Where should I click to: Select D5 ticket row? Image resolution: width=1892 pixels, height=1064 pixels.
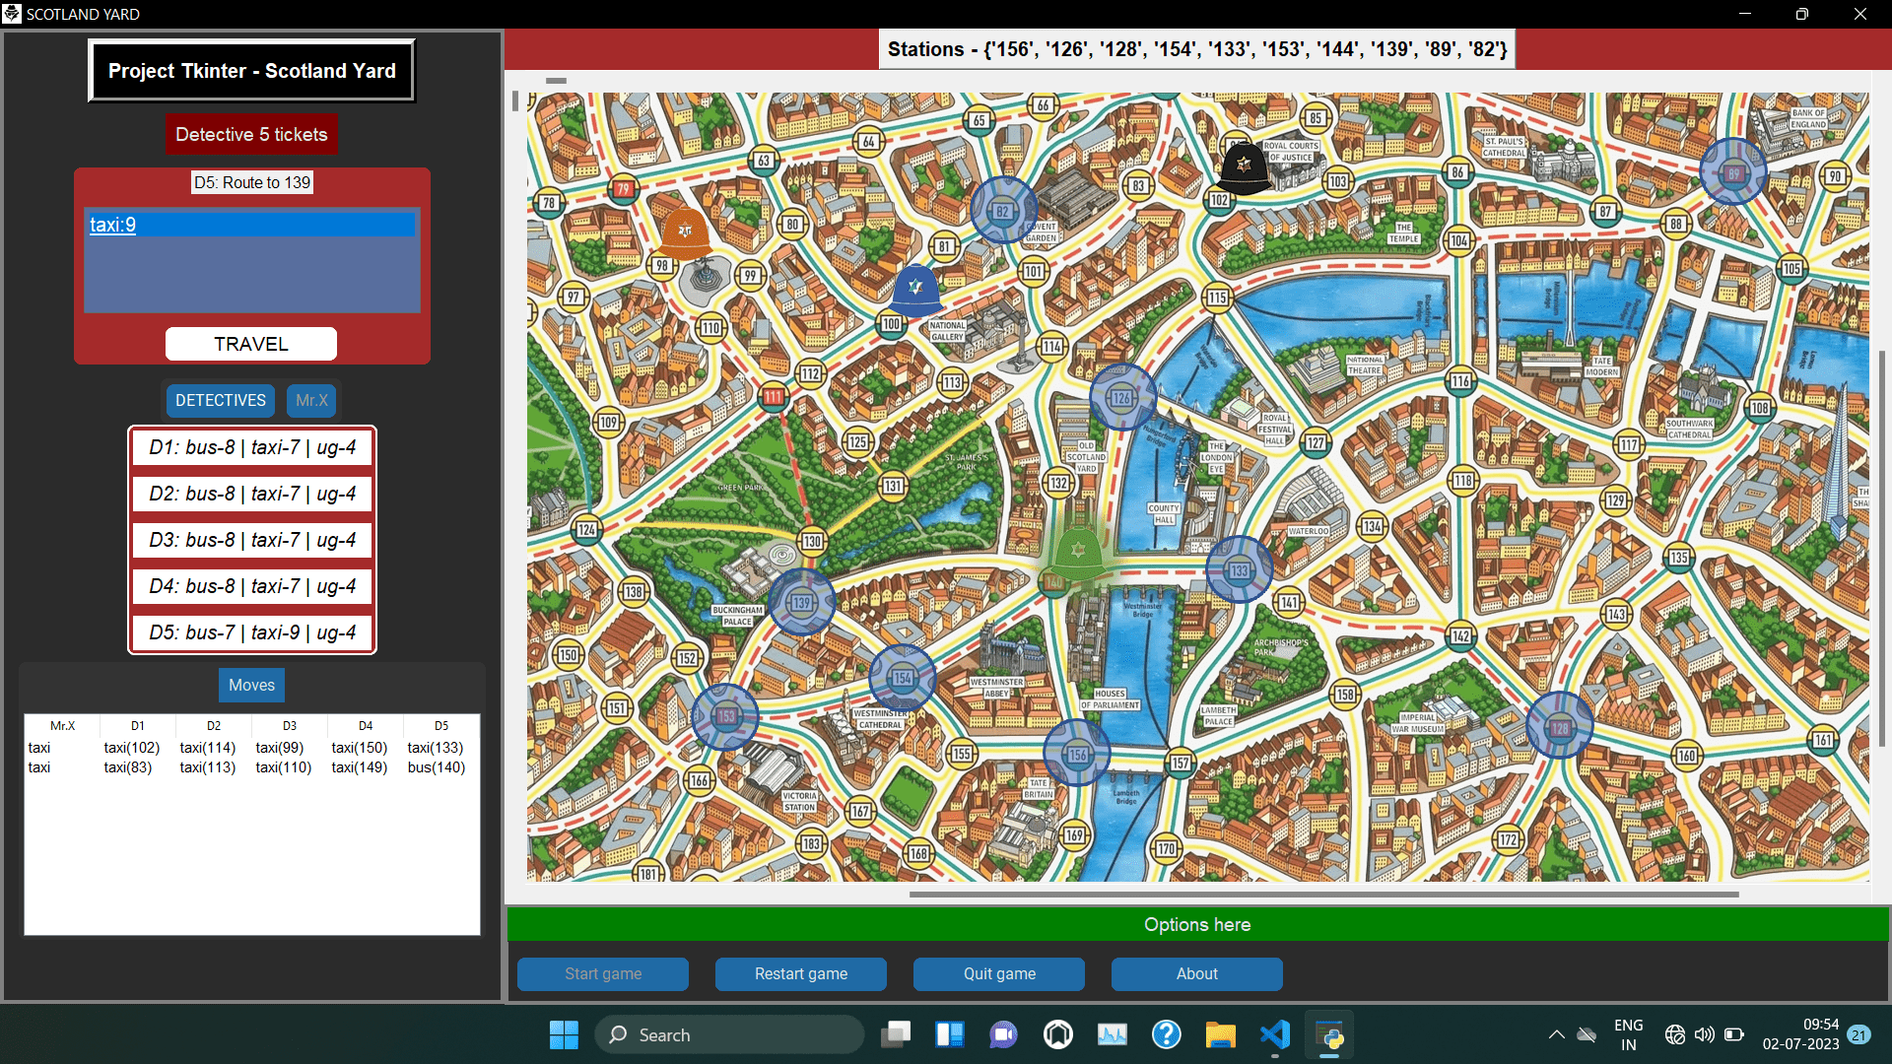252,632
